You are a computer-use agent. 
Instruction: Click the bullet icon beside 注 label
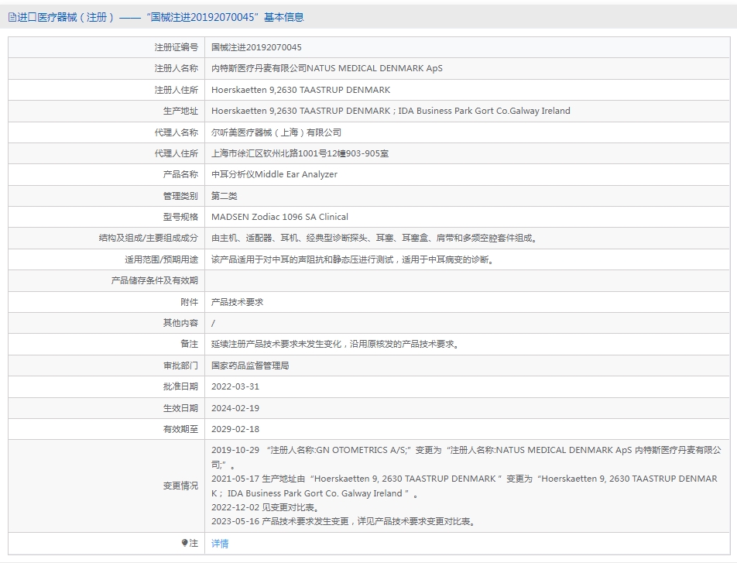185,543
